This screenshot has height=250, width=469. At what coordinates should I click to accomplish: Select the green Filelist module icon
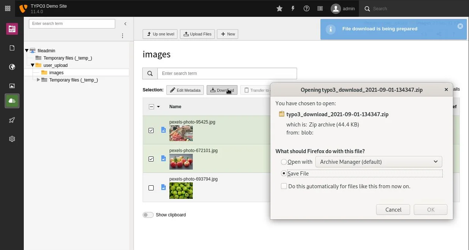(x=12, y=101)
